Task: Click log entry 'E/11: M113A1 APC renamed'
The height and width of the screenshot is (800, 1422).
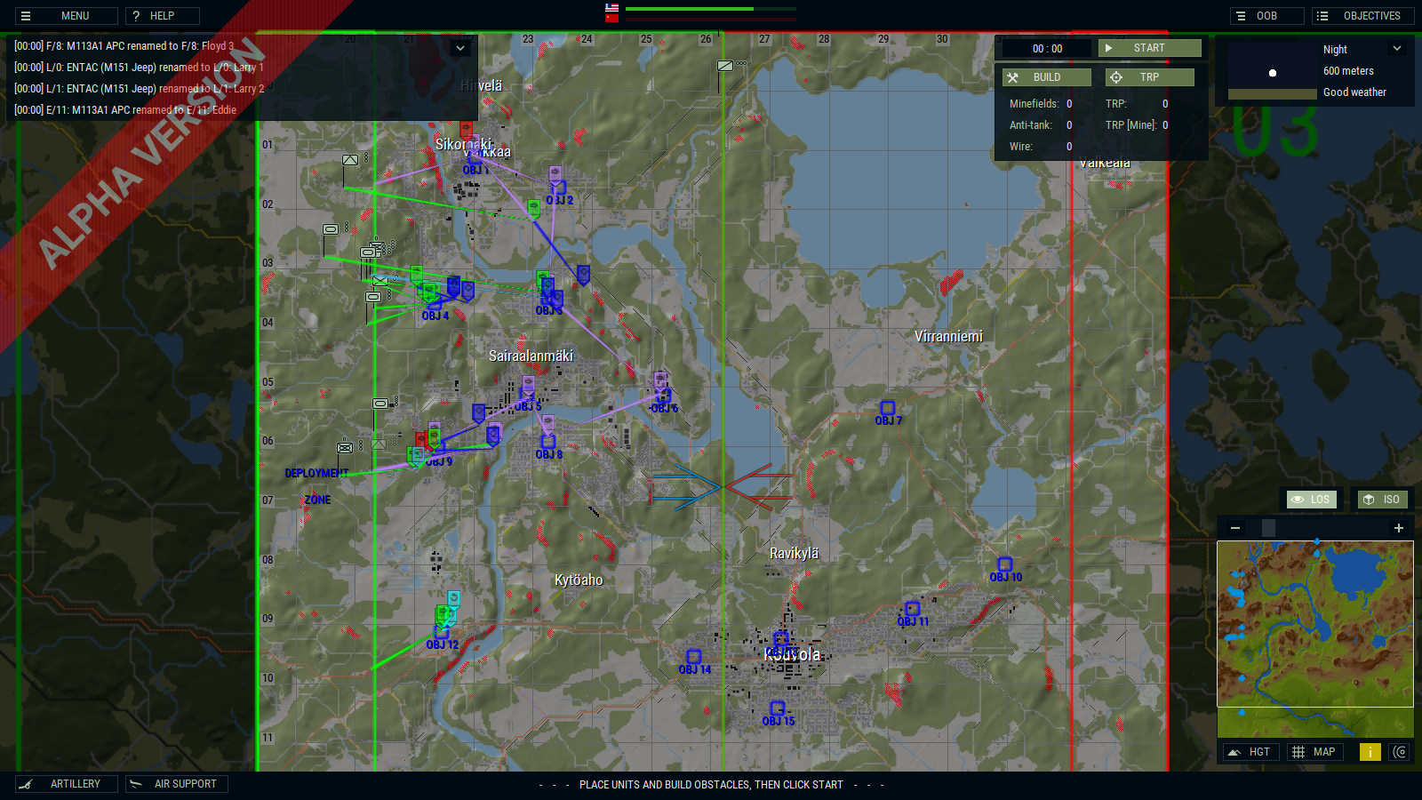Action: click(x=125, y=110)
